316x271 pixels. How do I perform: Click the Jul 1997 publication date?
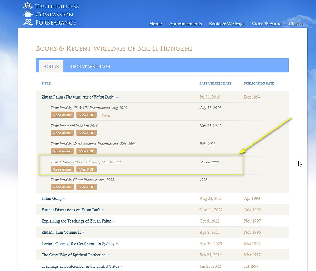(x=251, y=266)
